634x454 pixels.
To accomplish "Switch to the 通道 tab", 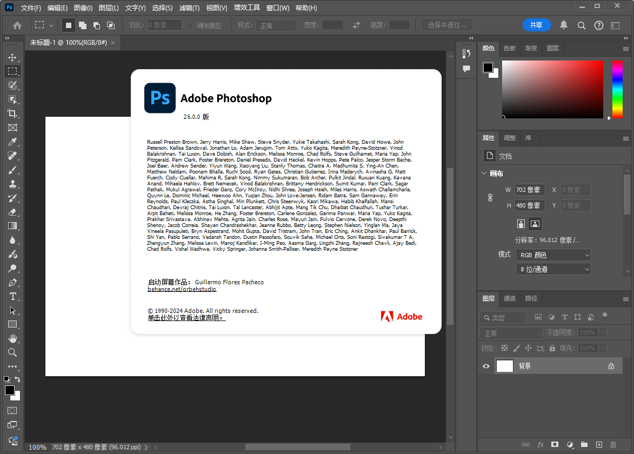I will coord(509,298).
